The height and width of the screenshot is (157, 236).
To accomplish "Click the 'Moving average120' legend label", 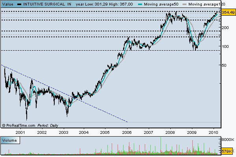I will tap(206, 4).
